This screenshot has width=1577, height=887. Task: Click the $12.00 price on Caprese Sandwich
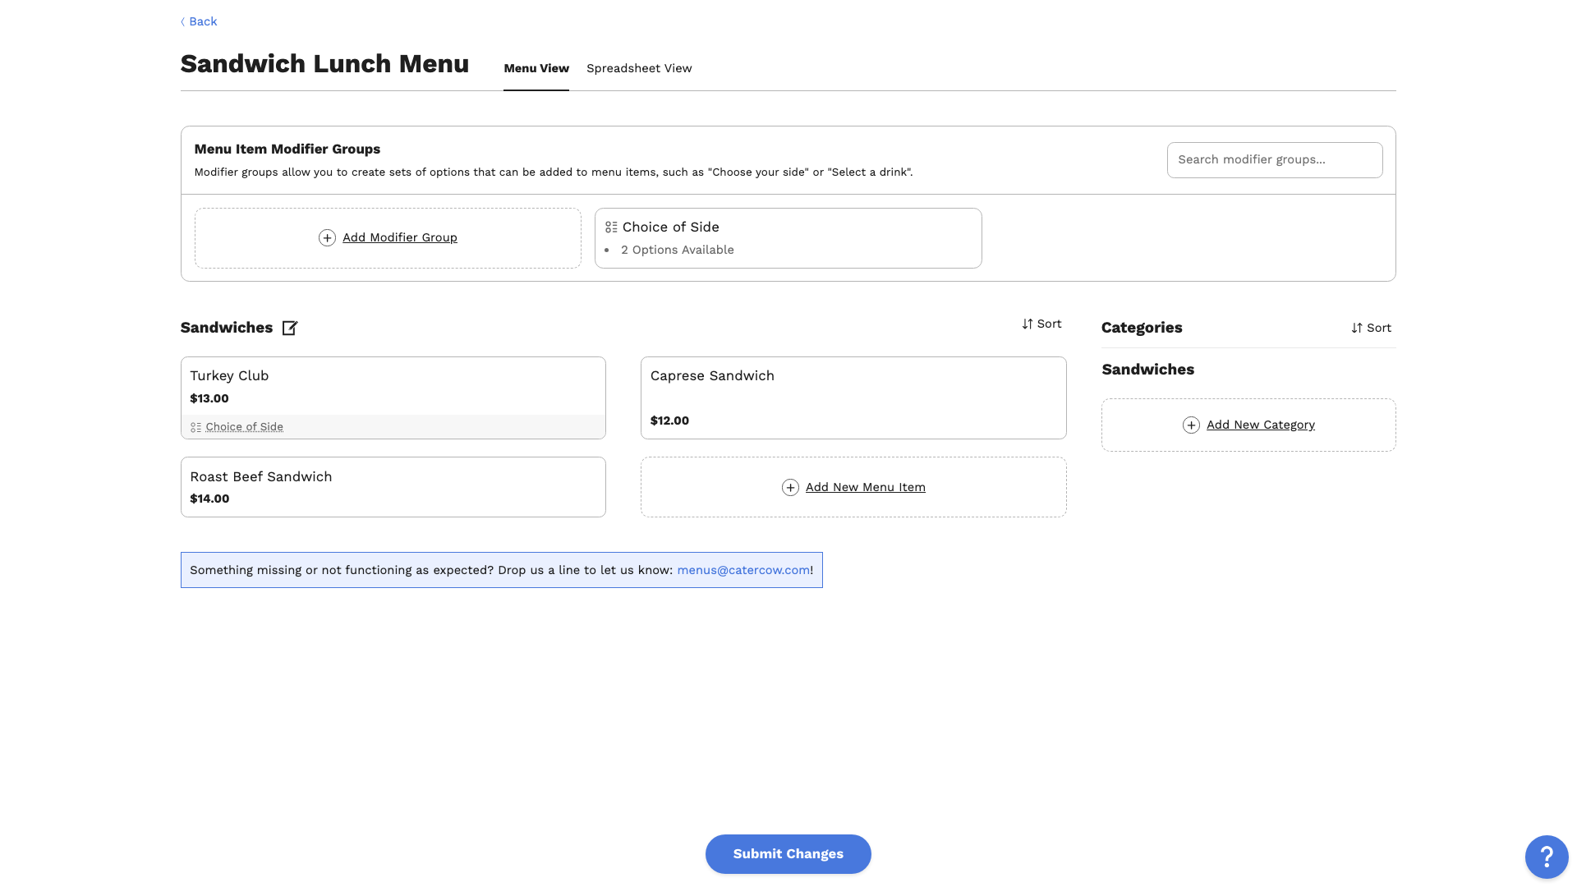point(669,421)
